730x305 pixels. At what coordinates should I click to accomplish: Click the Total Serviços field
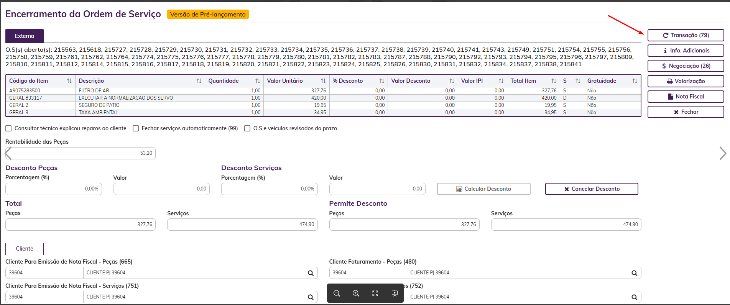242,225
